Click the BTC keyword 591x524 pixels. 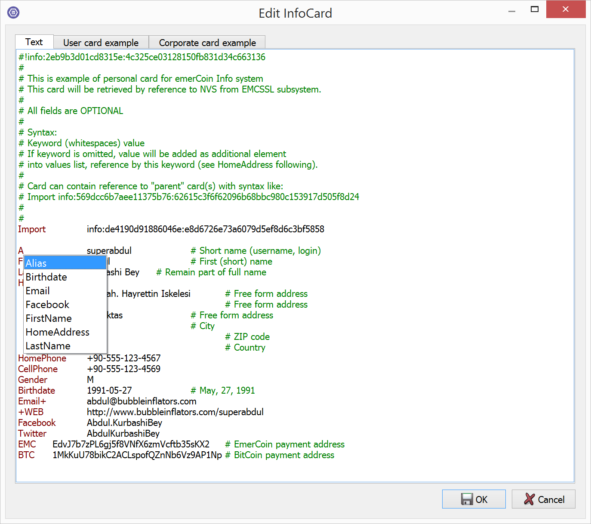[x=26, y=455]
